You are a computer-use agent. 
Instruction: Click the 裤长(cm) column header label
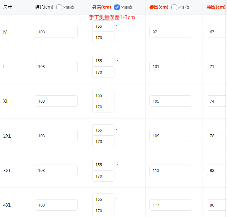pos(44,7)
